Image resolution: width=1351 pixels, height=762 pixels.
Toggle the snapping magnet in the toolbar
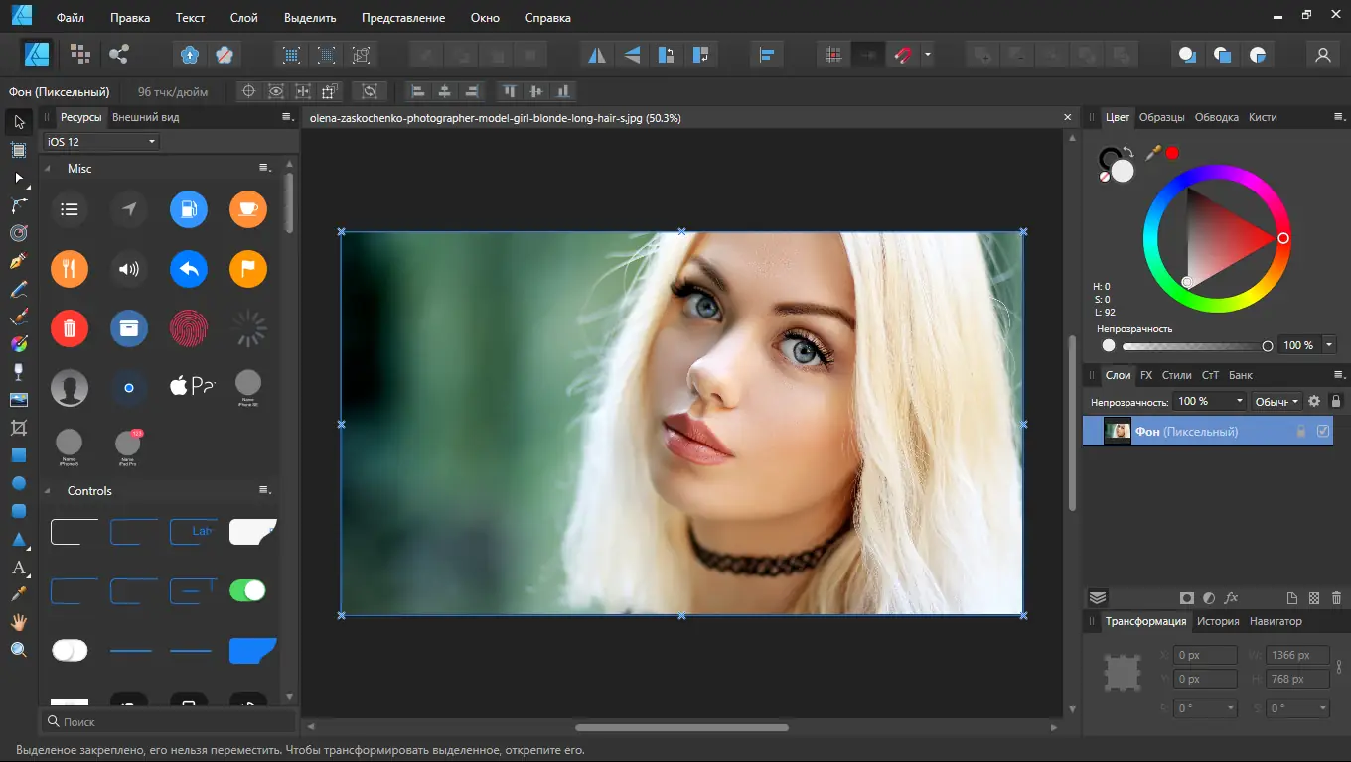pyautogui.click(x=903, y=55)
